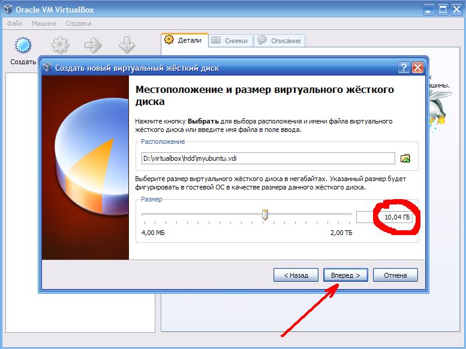Viewport: 466px width, 349px height.
Task: Click the 2,00 ТБ maximum size label
Action: click(x=341, y=233)
